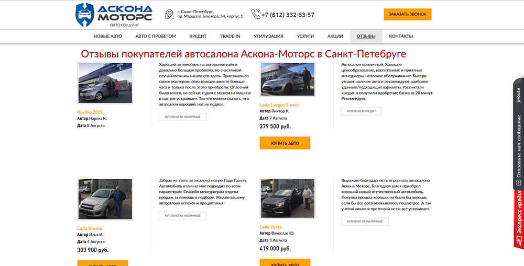Click the Lada Vesta title link
Image resolution: width=524 pixels, height=266 pixels.
(x=271, y=227)
